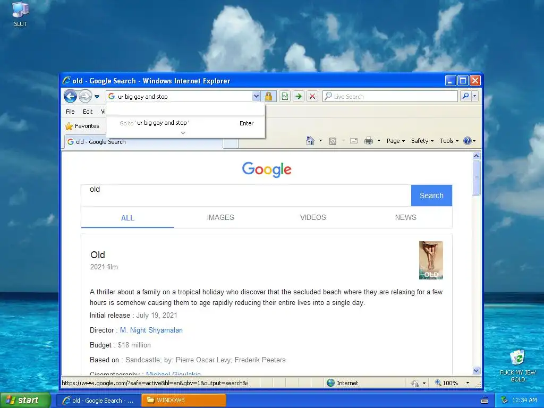Stop loading with the red X button
The height and width of the screenshot is (408, 544).
tap(312, 97)
